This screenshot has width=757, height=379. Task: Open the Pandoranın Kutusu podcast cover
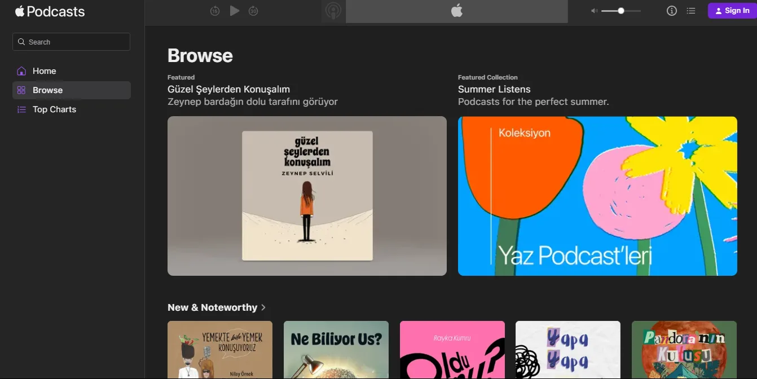tap(684, 350)
